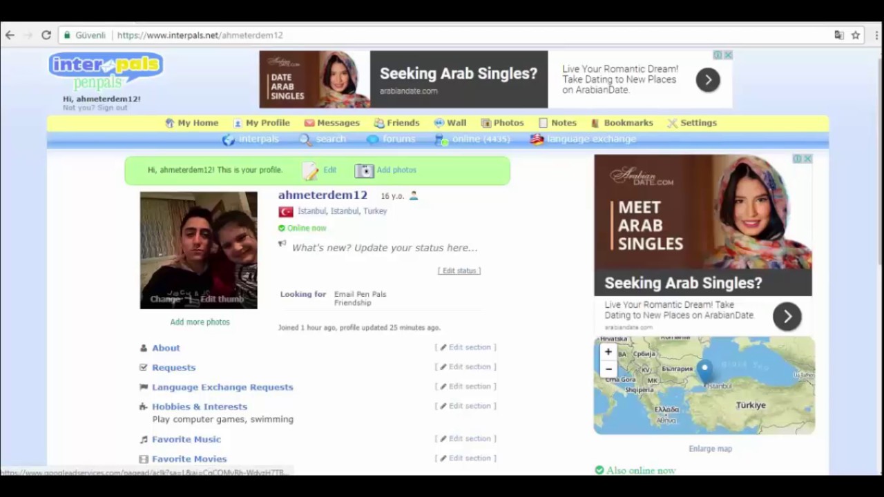Viewport: 884px width, 497px height.
Task: Click Enlarge map link
Action: pyautogui.click(x=710, y=449)
